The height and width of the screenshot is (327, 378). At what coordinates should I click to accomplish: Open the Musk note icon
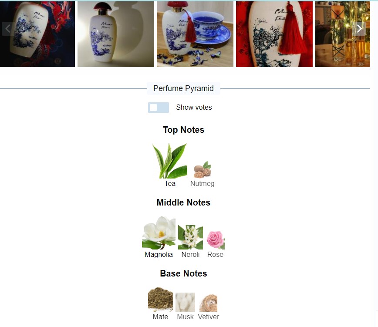(x=185, y=302)
